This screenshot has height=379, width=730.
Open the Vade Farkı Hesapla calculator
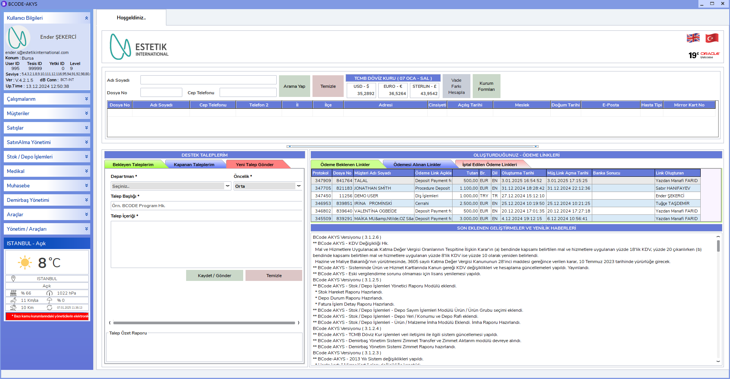point(456,86)
